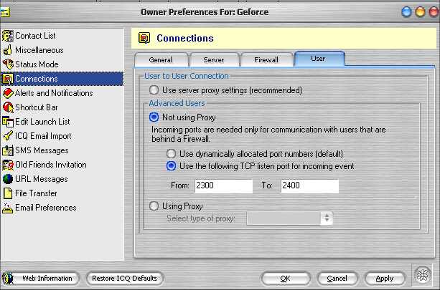Click the Web Information button

pos(41,279)
